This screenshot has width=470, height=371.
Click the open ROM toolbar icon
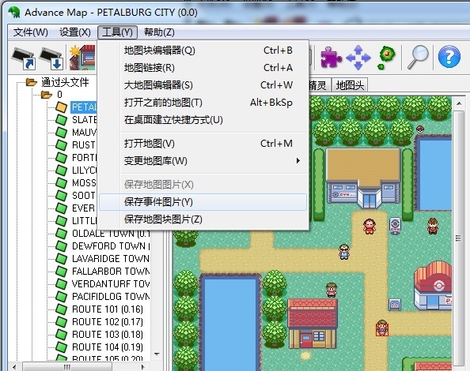24,58
